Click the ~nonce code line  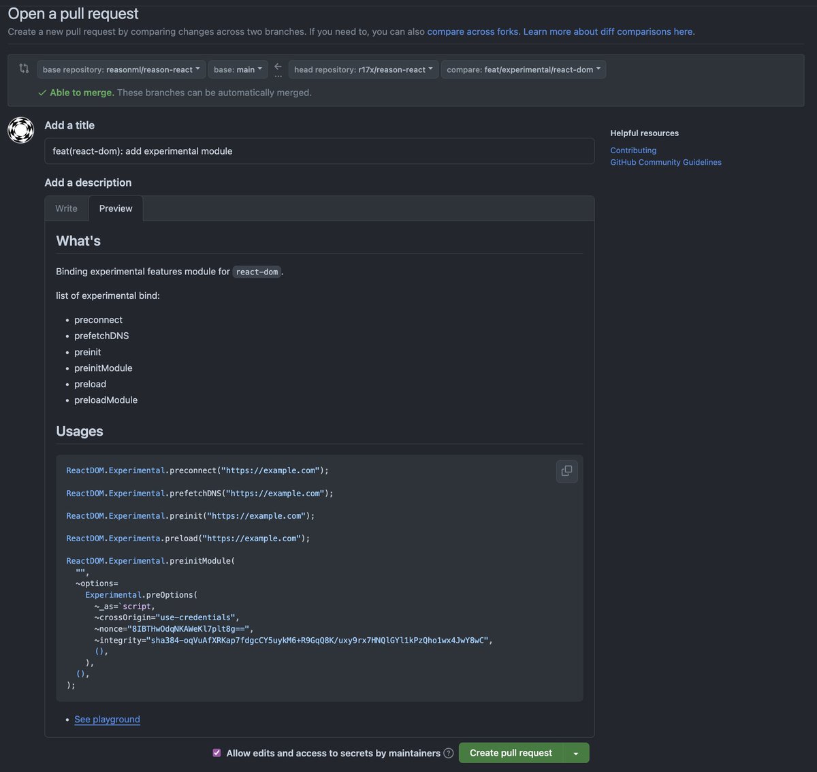[x=174, y=629]
